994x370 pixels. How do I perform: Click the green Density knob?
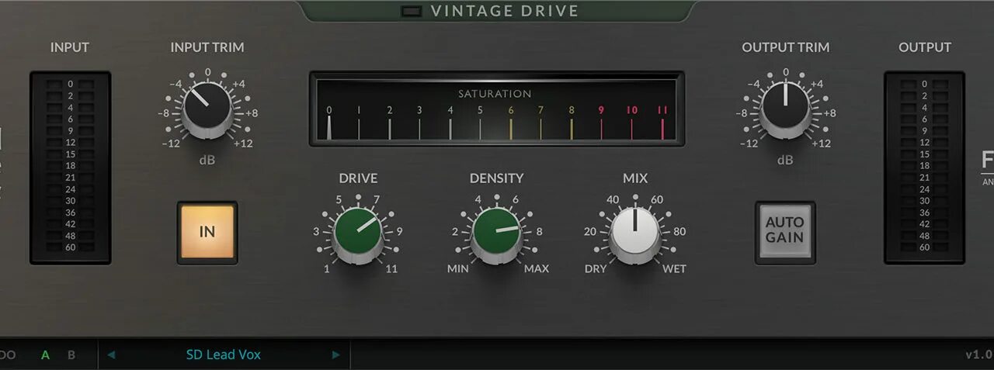[x=496, y=233]
